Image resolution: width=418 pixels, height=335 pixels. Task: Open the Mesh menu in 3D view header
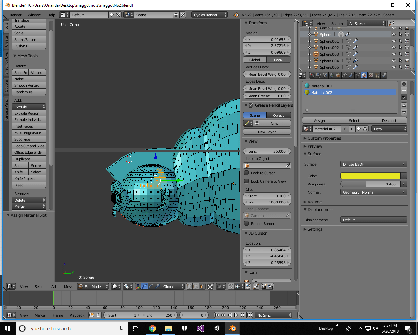68,287
